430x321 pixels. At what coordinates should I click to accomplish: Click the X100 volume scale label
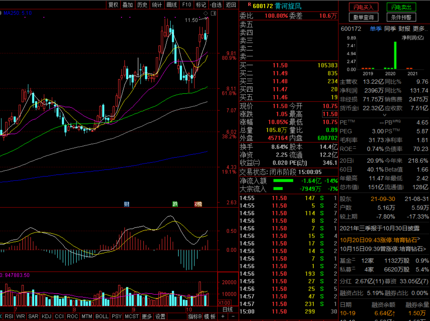(x=225, y=303)
